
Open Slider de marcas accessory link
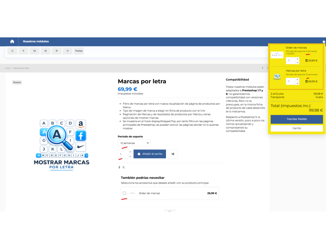pos(149,193)
